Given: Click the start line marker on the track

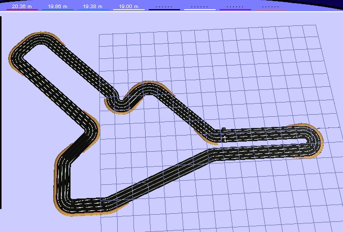Looking at the screenshot, I should click(x=224, y=136).
